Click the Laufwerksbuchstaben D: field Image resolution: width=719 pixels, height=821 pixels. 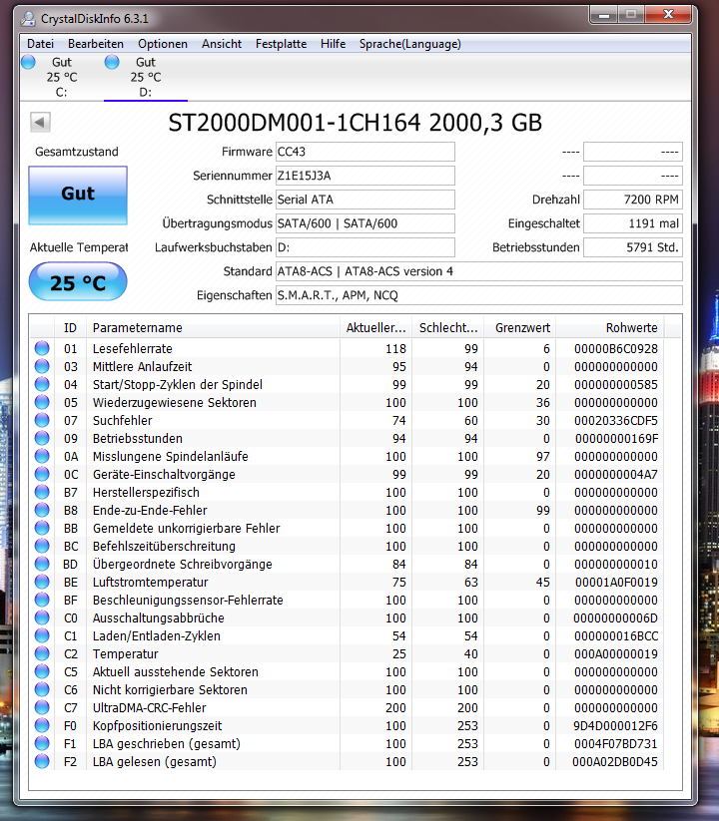pos(365,247)
